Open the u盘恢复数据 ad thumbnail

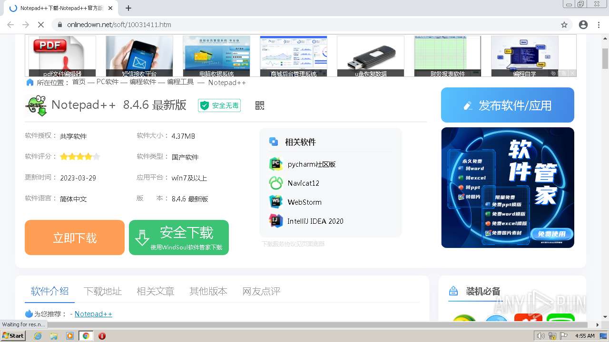(x=371, y=56)
